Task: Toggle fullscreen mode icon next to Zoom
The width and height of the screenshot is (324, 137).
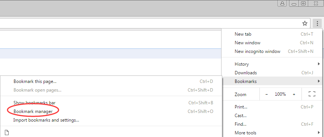Action: click(x=312, y=94)
